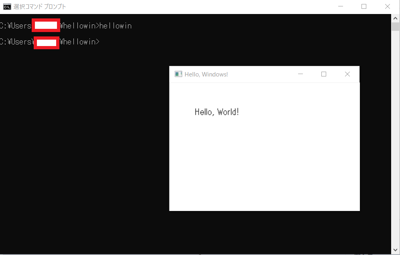400x255 pixels.
Task: Click the black console background area
Action: 80,180
